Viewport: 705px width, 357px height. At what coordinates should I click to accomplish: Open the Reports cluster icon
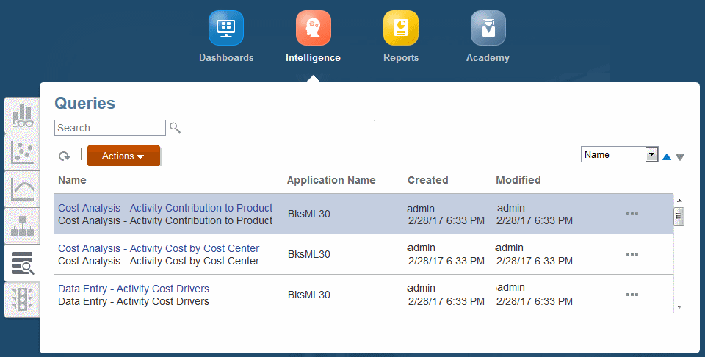point(401,28)
